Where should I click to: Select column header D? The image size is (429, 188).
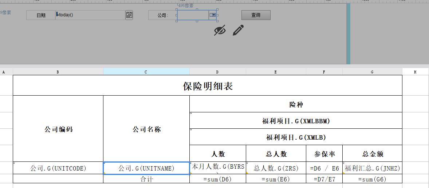coord(217,72)
